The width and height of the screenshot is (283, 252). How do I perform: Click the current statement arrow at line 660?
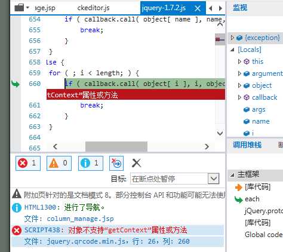coord(16,84)
